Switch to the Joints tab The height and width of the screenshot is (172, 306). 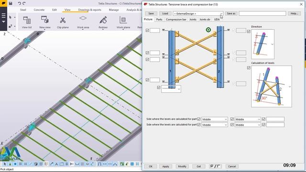193,20
